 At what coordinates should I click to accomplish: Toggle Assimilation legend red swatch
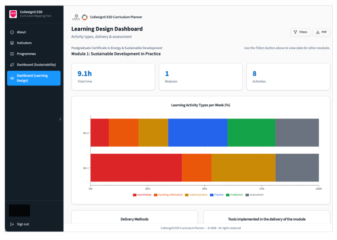135,195
